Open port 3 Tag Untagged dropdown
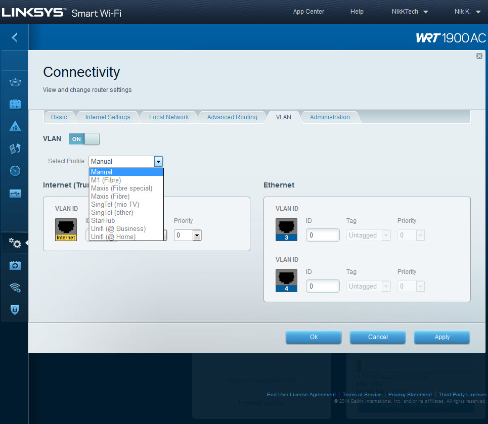This screenshot has width=488, height=424. pyautogui.click(x=368, y=235)
